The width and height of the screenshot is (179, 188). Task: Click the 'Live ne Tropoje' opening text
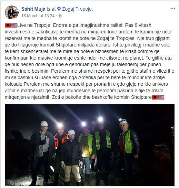tap(33, 25)
